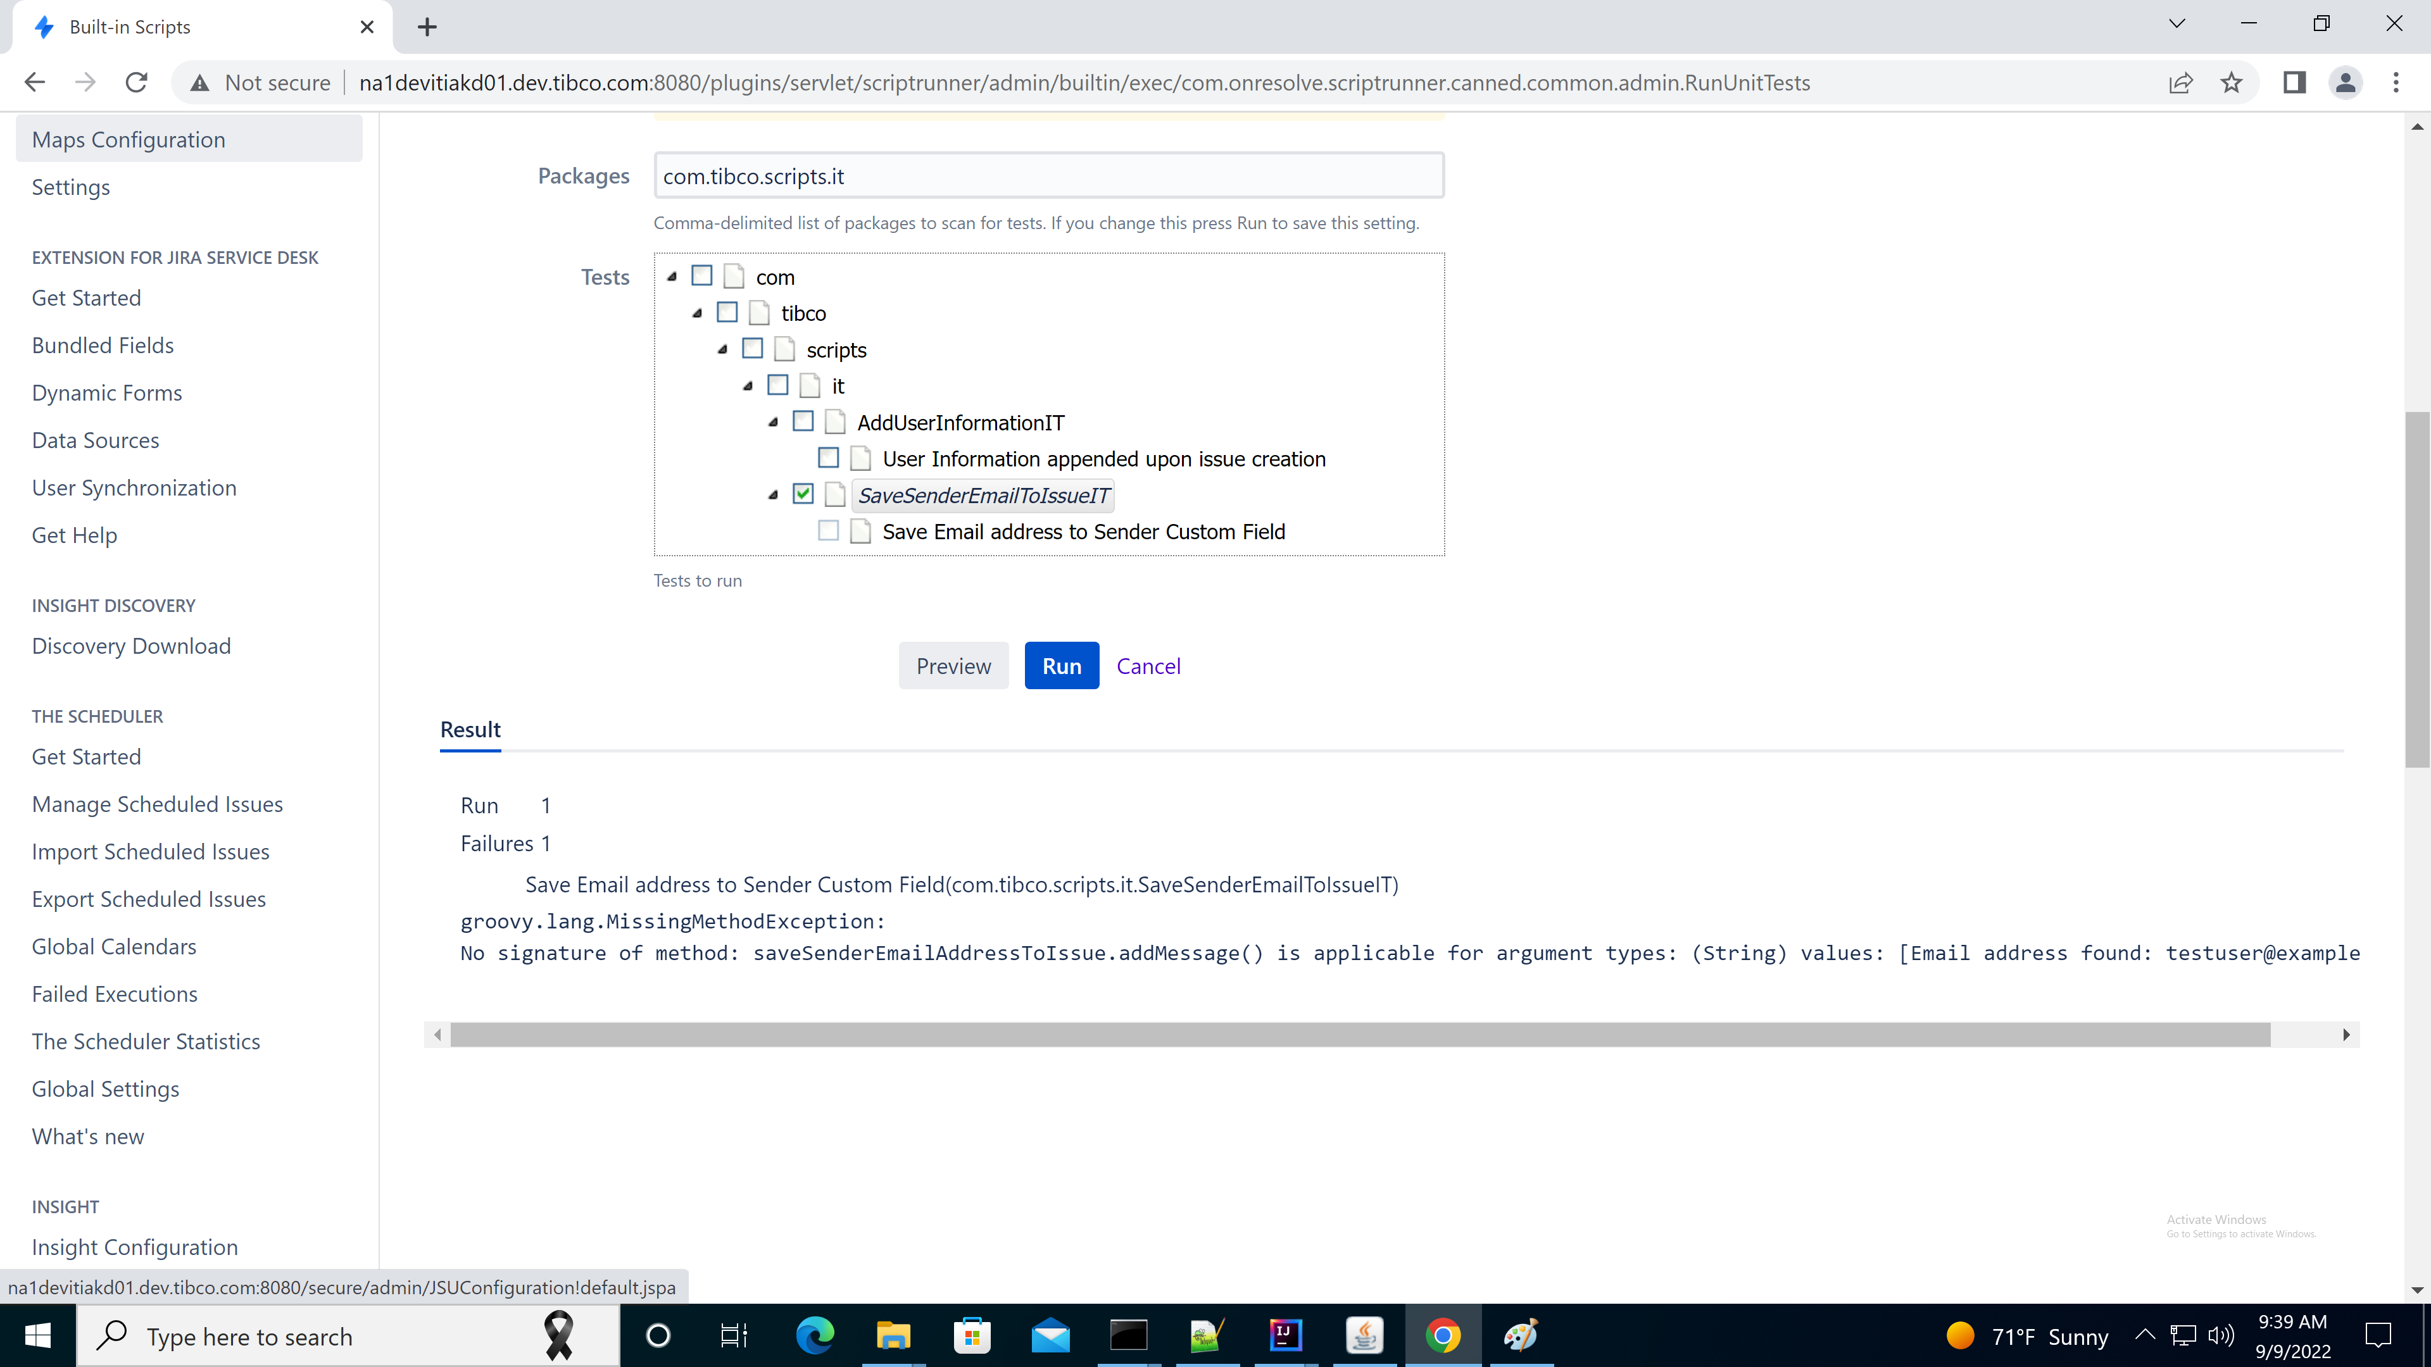Image resolution: width=2431 pixels, height=1367 pixels.
Task: Click the share page icon in the address bar
Action: coord(2180,83)
